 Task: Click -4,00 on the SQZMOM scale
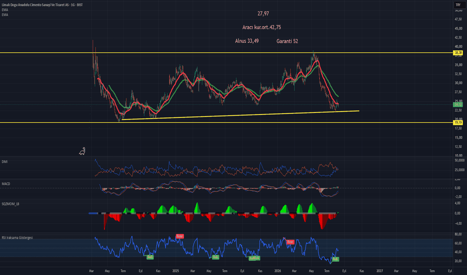tap(458, 223)
